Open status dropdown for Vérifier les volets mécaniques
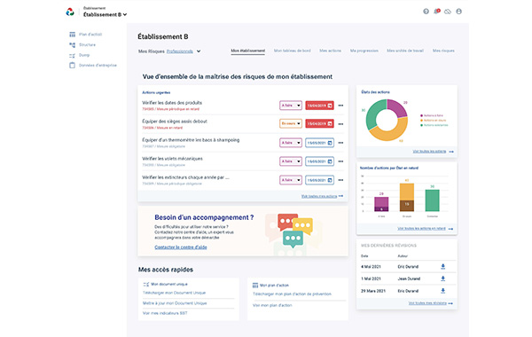532x337 pixels. pos(291,161)
